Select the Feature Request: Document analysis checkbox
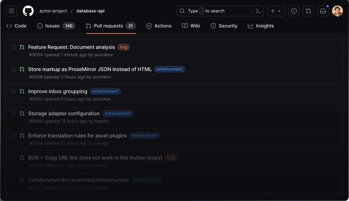 click(13, 47)
